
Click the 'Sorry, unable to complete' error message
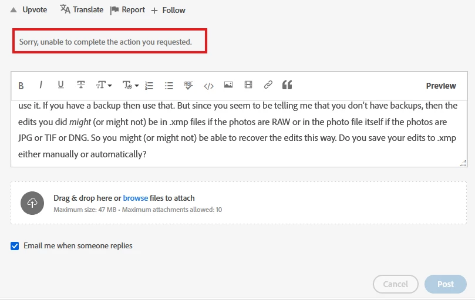pos(106,42)
